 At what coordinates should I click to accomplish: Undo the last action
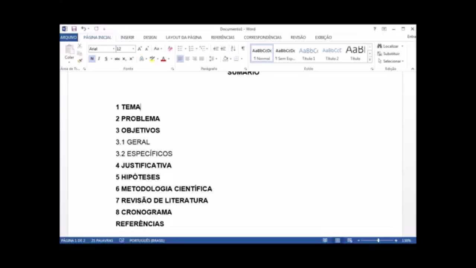pos(83,29)
